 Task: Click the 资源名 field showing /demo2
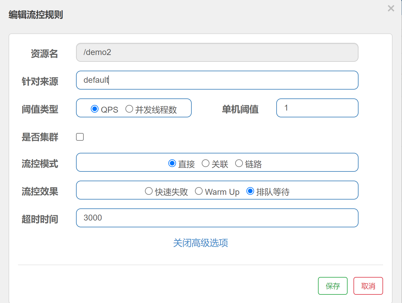[x=217, y=52]
